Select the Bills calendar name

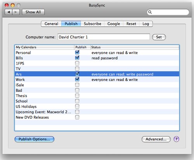click(19, 58)
